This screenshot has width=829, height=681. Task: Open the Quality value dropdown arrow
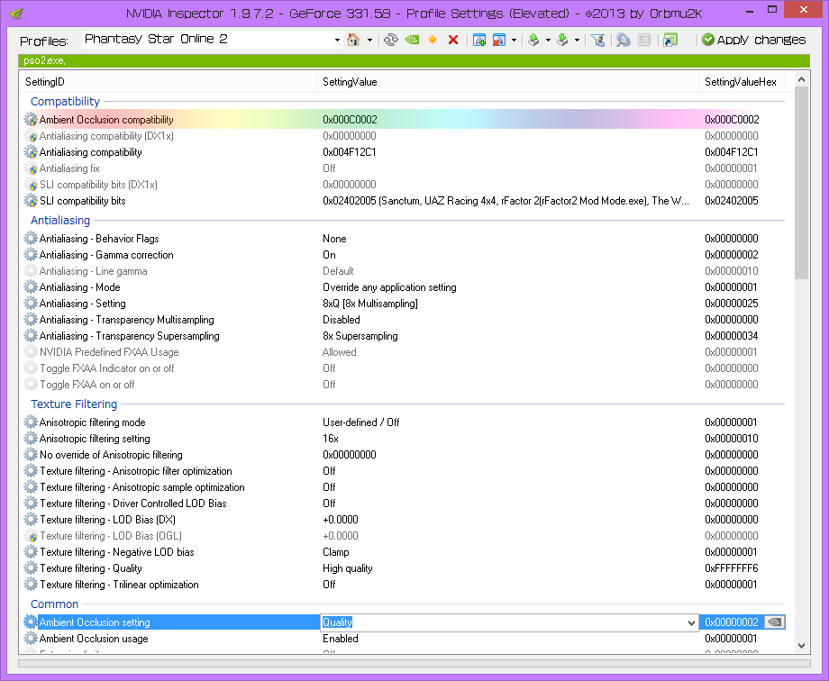691,622
